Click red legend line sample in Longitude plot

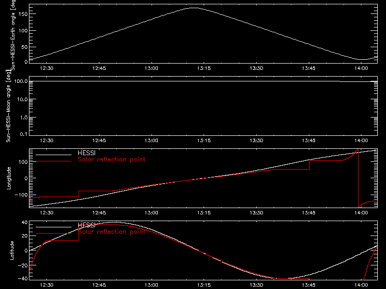tap(54, 161)
